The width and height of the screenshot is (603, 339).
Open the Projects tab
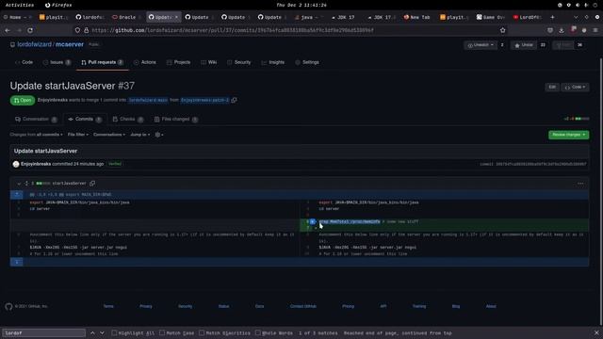pyautogui.click(x=179, y=62)
